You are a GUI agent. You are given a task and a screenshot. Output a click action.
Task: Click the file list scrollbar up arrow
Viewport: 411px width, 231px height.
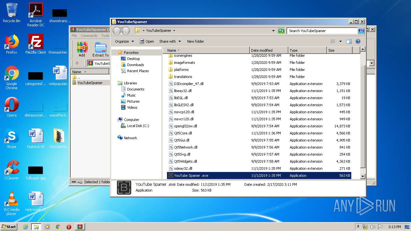tap(363, 49)
